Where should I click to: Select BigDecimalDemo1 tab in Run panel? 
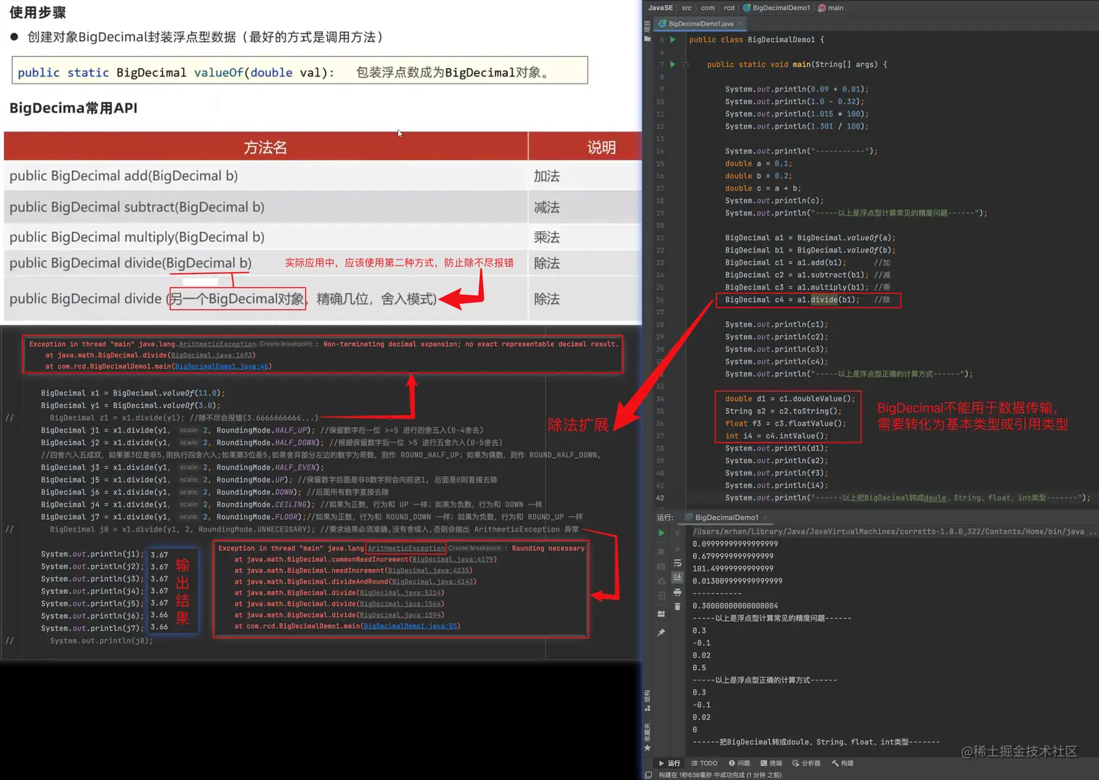(726, 518)
